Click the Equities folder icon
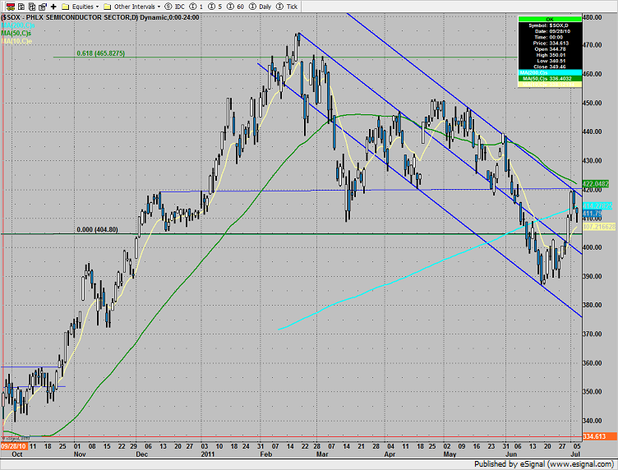 coord(66,7)
